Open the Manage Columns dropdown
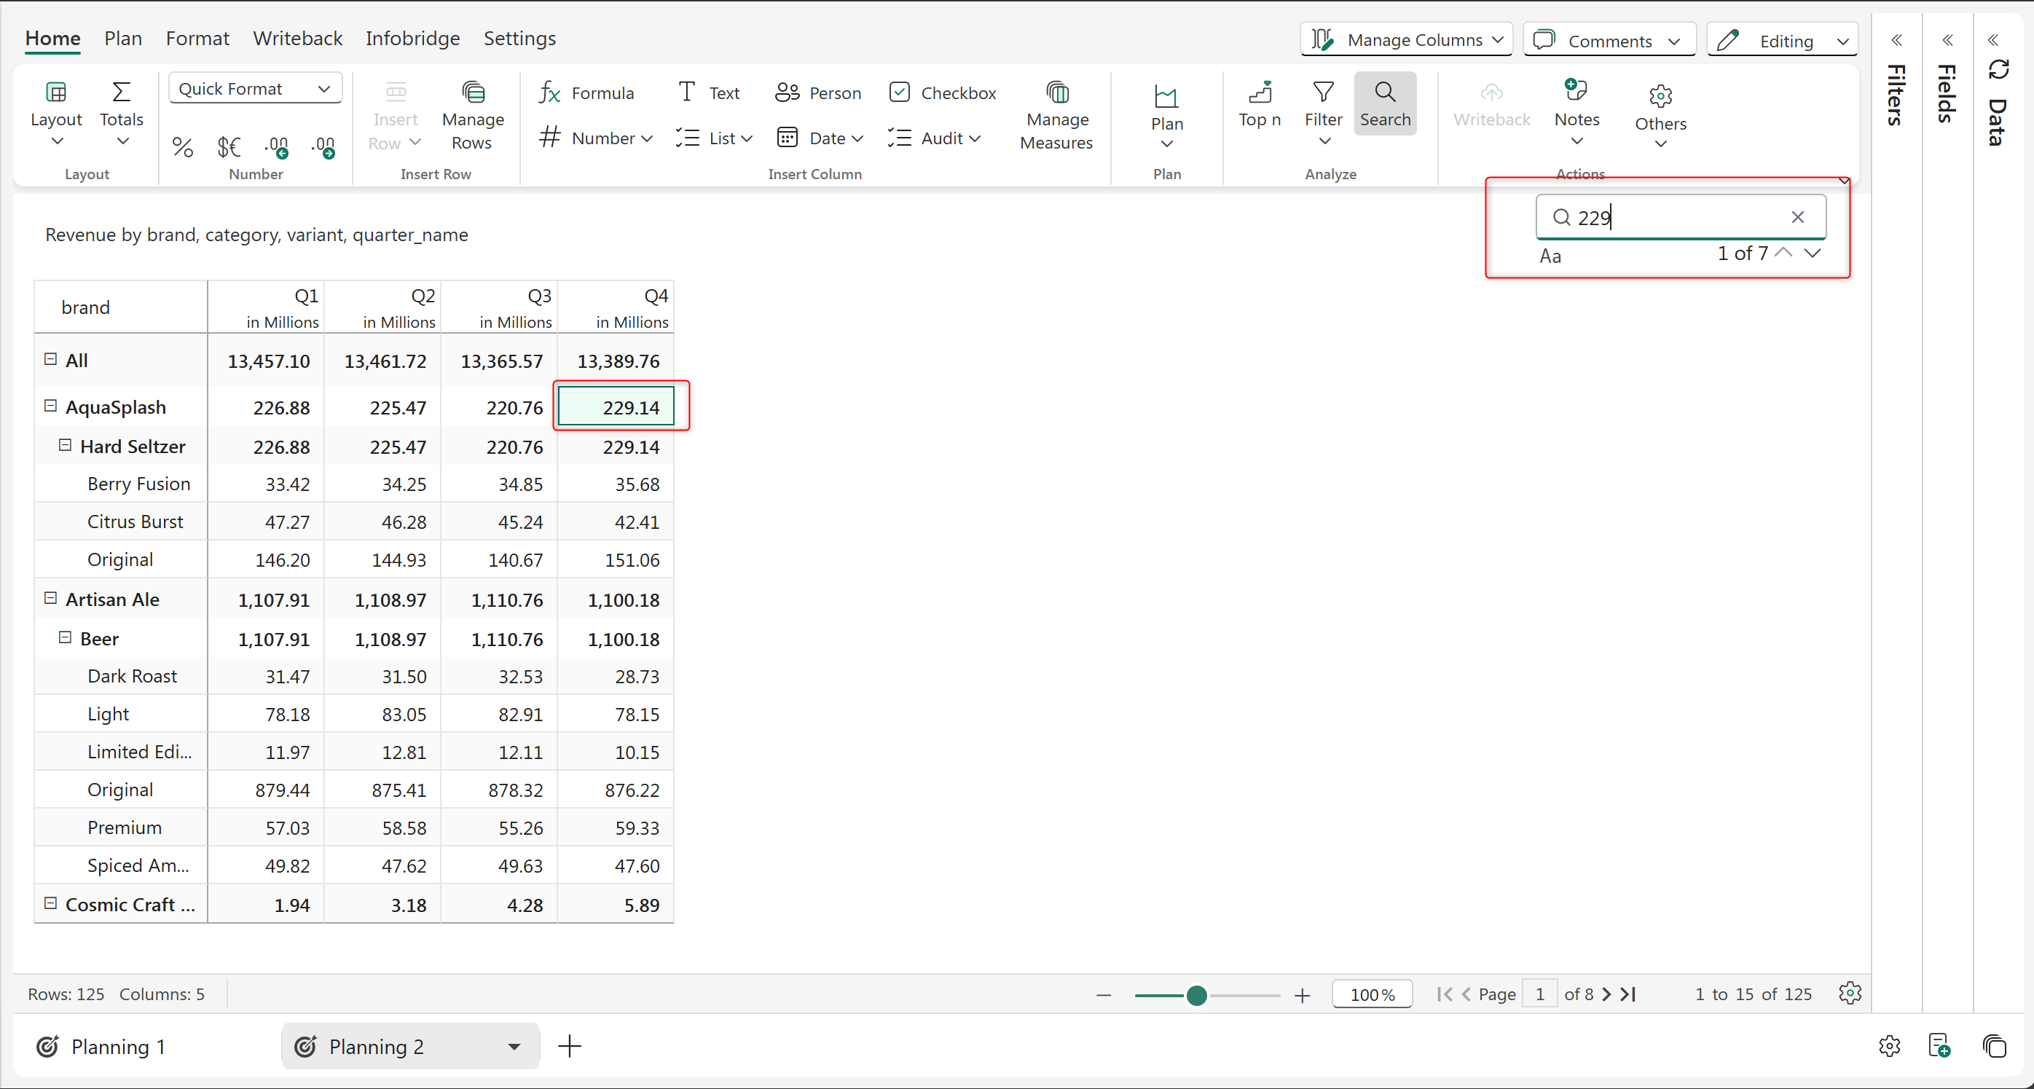Screen dimensions: 2034x1089 (x=1406, y=39)
